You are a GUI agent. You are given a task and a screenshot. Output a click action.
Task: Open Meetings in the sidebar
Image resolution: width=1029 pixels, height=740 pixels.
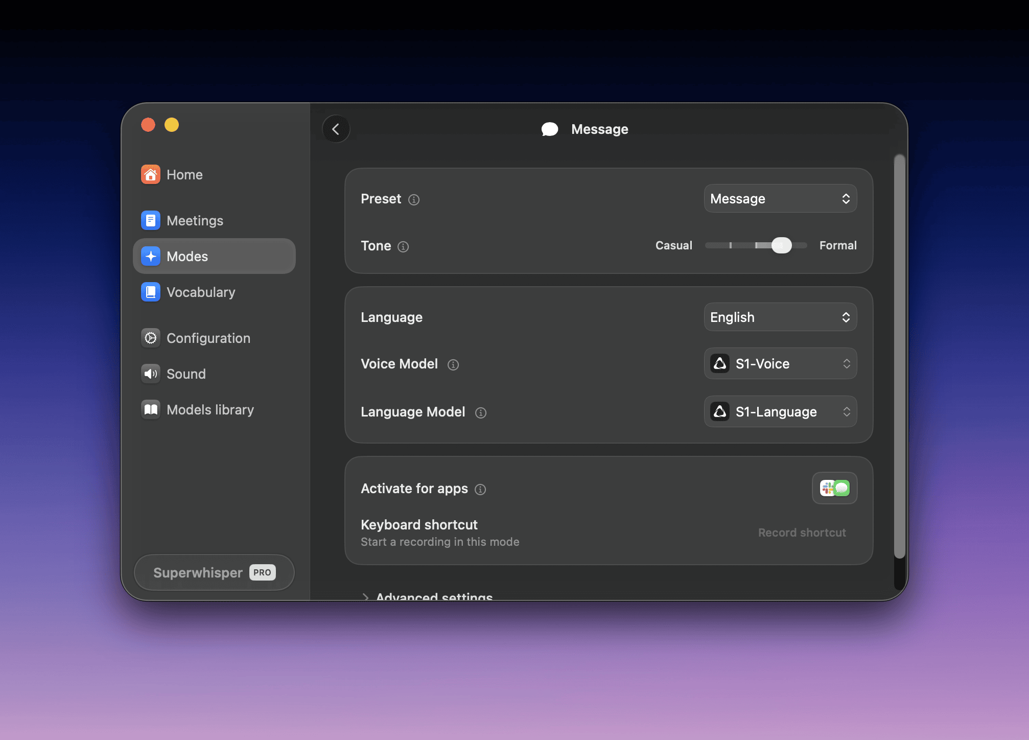click(x=214, y=221)
